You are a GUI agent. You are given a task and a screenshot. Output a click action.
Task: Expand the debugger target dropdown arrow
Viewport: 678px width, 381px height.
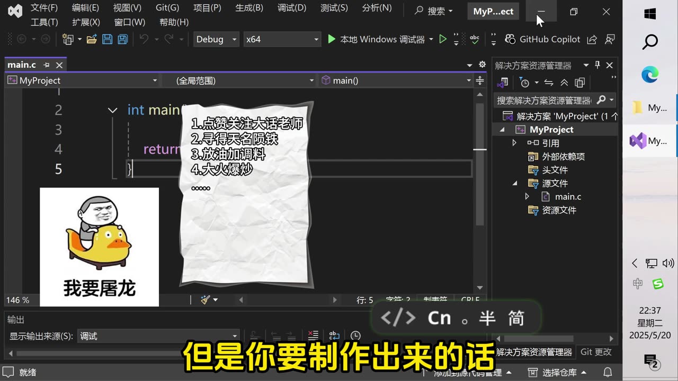(x=431, y=39)
